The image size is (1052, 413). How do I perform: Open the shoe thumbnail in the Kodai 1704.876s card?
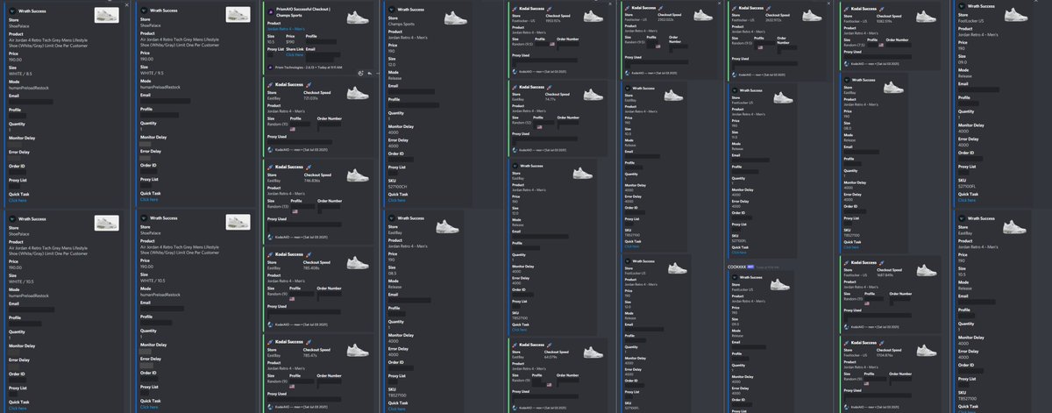927,350
